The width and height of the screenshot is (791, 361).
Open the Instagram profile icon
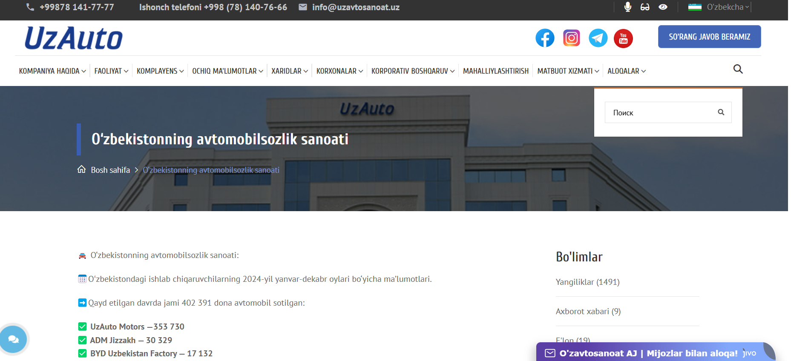point(571,38)
